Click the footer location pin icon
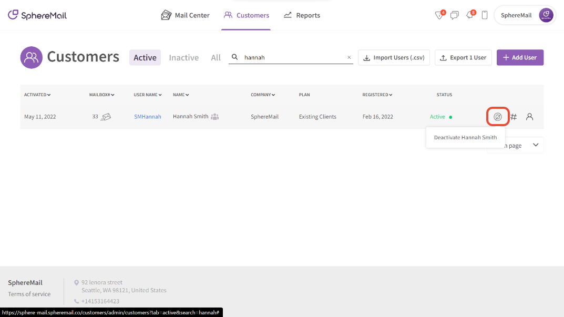This screenshot has width=564, height=317. coord(76,282)
